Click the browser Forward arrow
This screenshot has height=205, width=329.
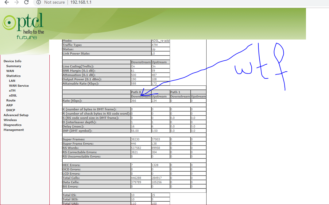17,2
